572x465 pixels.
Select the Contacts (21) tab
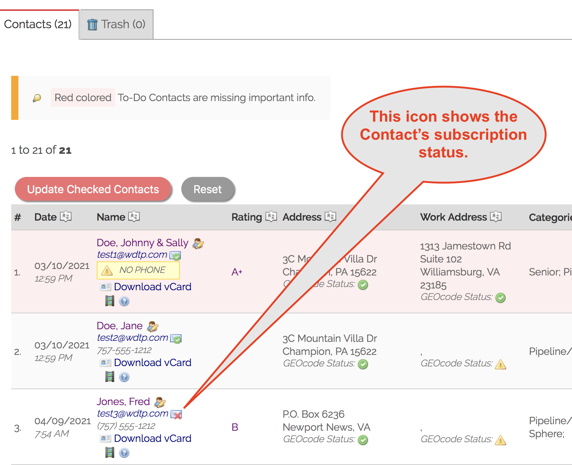[38, 25]
